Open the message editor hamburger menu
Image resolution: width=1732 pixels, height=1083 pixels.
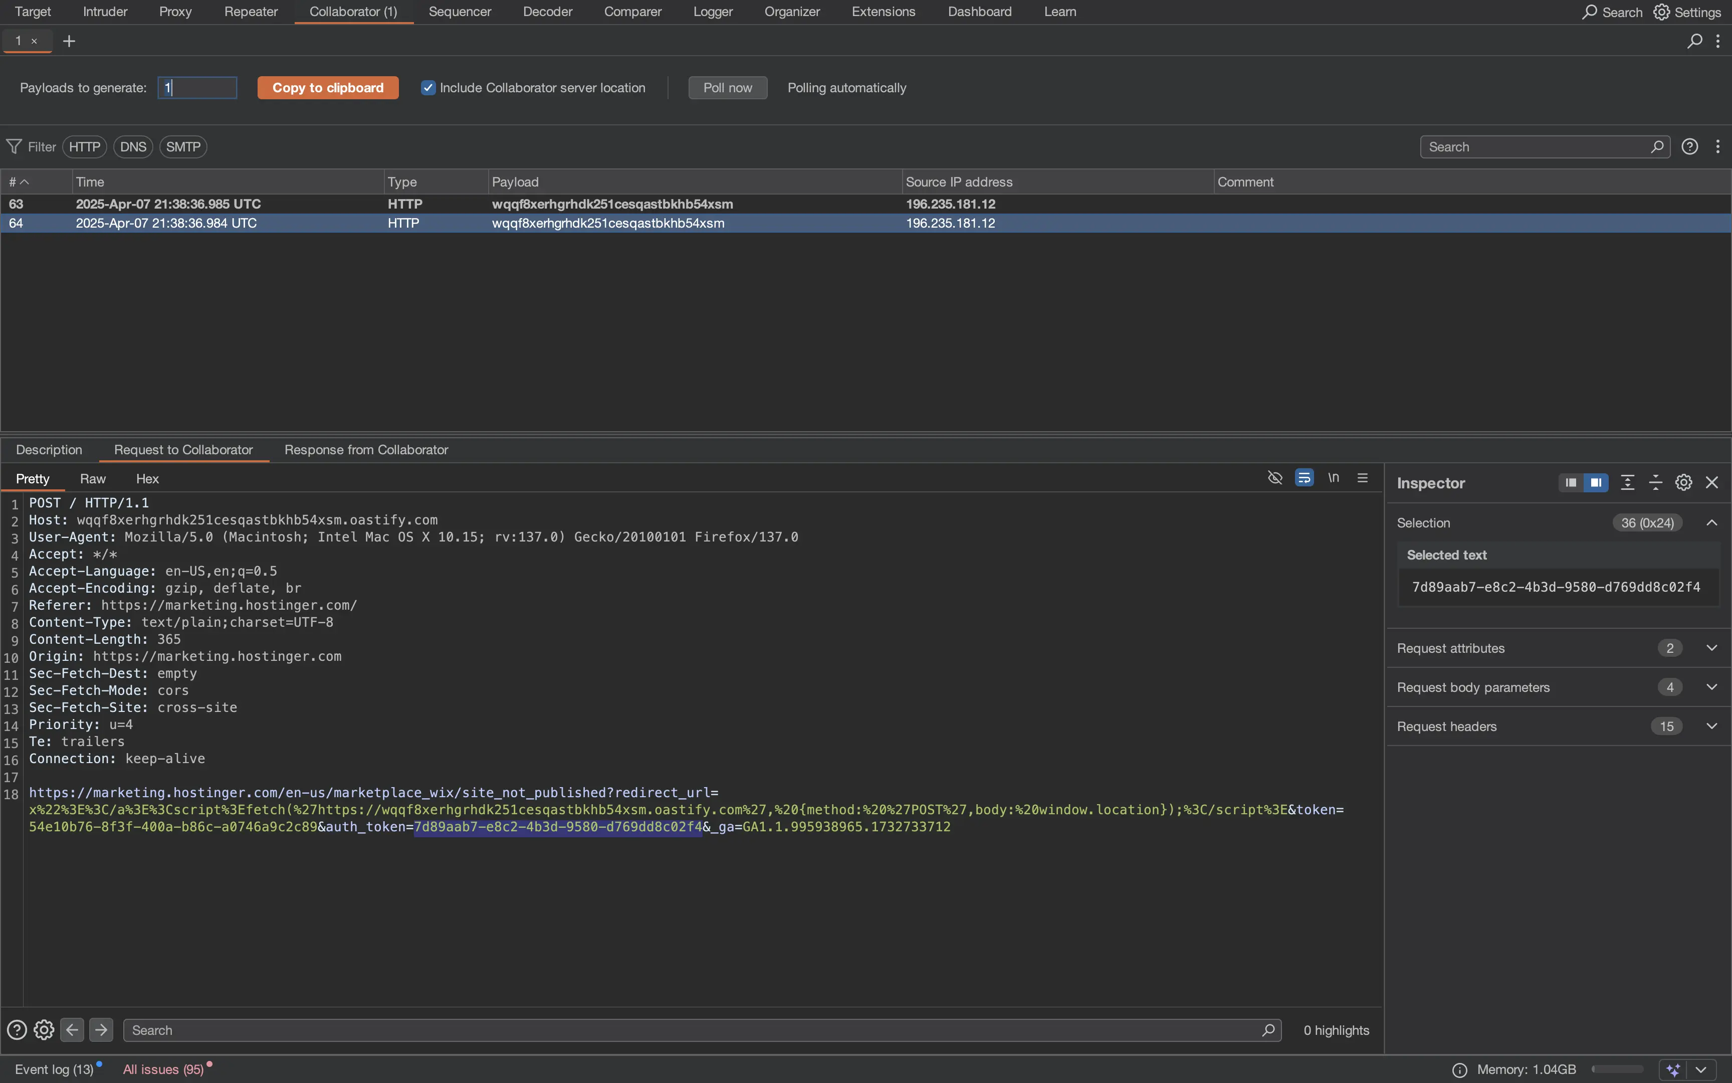click(x=1363, y=478)
